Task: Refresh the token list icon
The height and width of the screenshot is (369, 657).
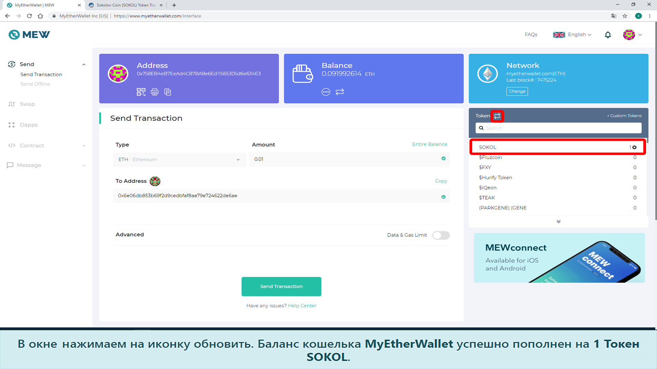Action: tap(497, 116)
